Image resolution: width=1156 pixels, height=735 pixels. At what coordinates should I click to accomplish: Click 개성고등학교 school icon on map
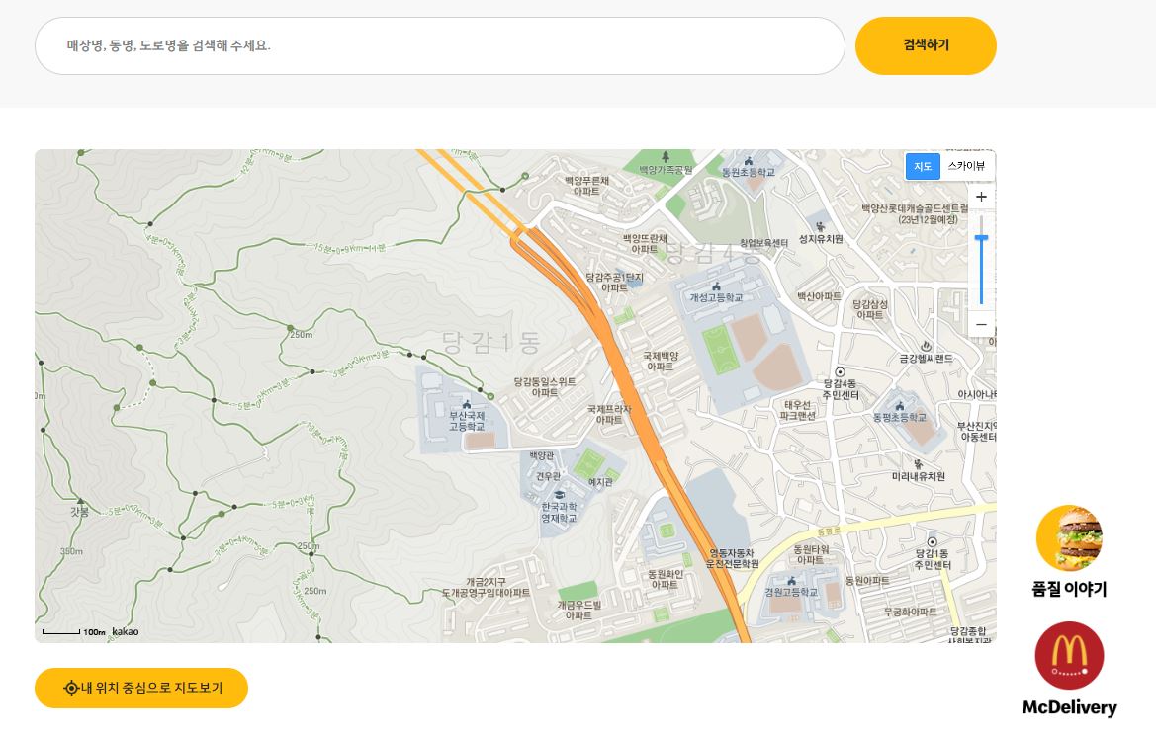[716, 286]
